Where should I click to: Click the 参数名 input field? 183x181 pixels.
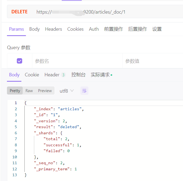77,61
